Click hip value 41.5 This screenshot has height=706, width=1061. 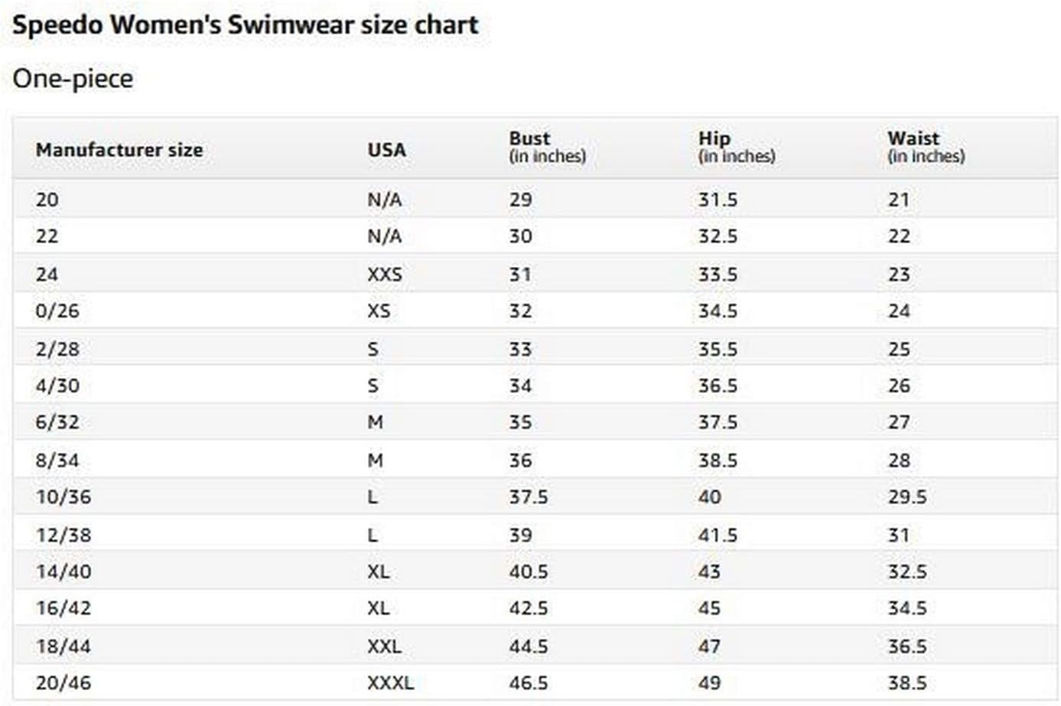718,535
